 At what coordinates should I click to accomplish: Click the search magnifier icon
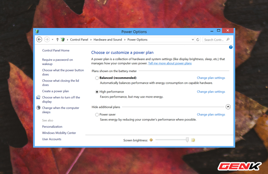228,39
